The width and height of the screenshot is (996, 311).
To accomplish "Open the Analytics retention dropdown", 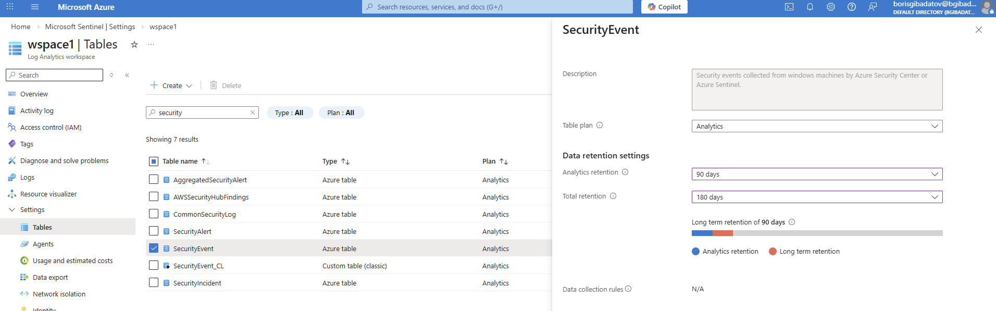I will (816, 174).
